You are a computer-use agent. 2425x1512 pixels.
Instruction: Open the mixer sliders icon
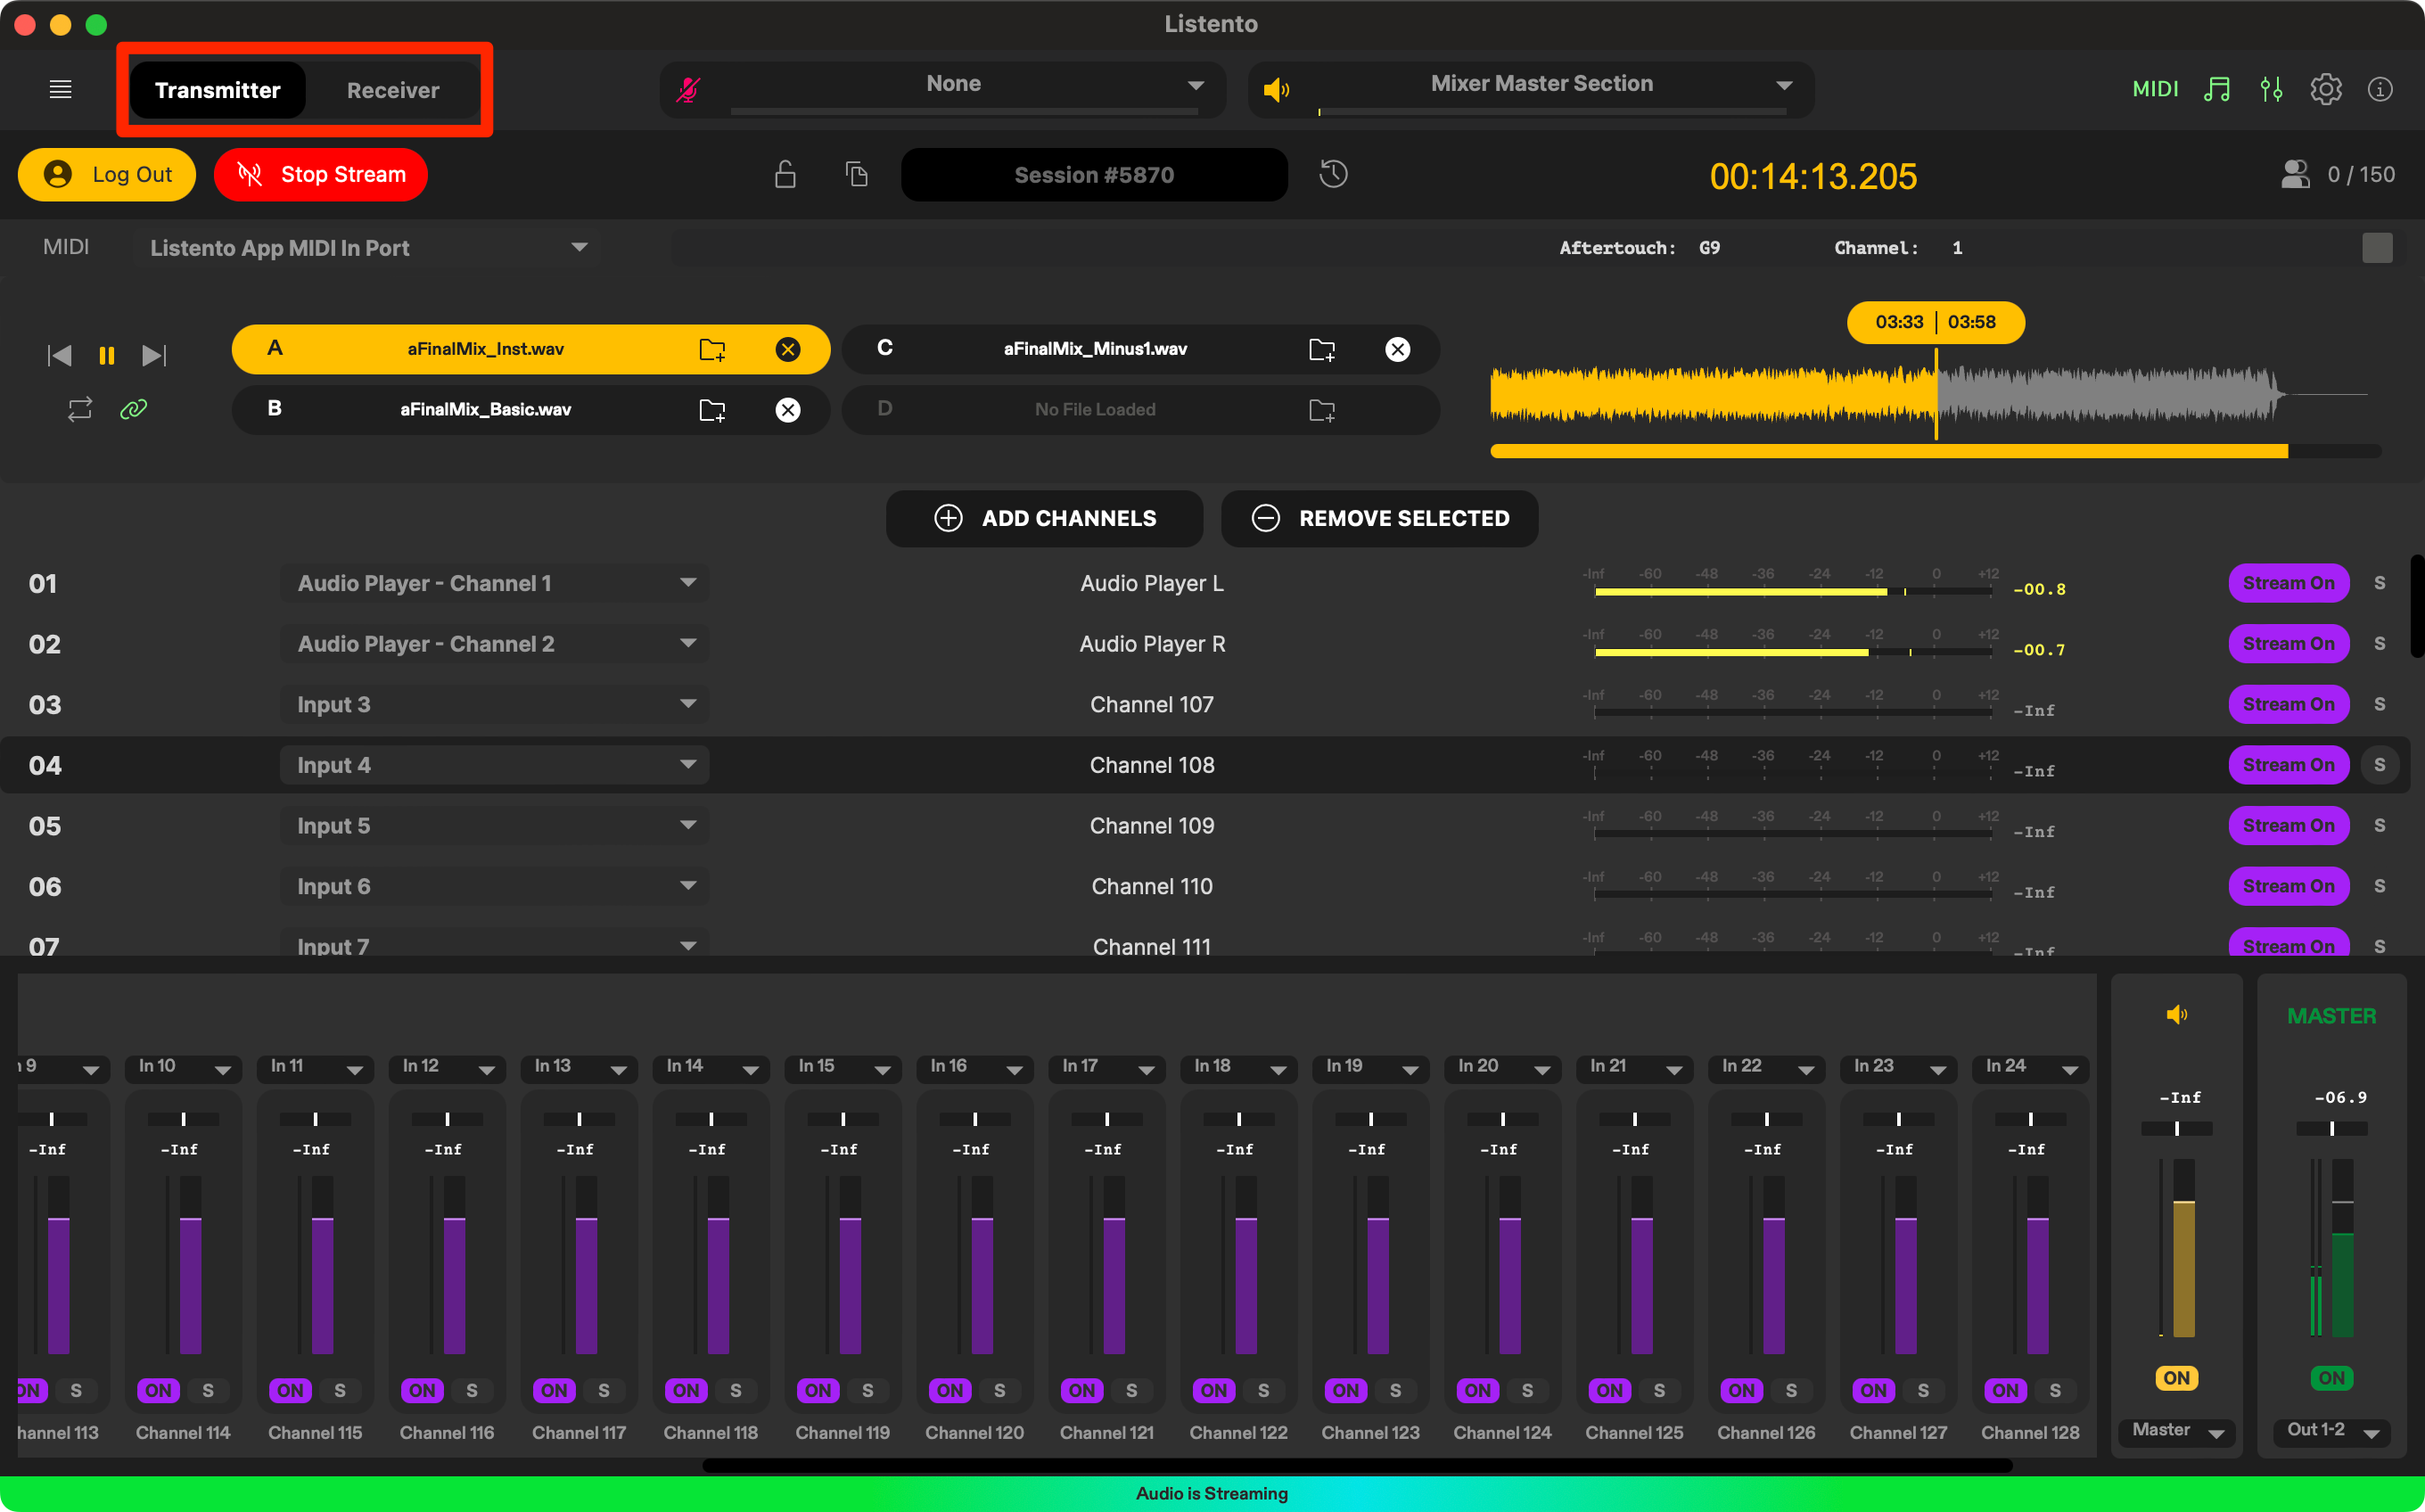[x=2271, y=90]
